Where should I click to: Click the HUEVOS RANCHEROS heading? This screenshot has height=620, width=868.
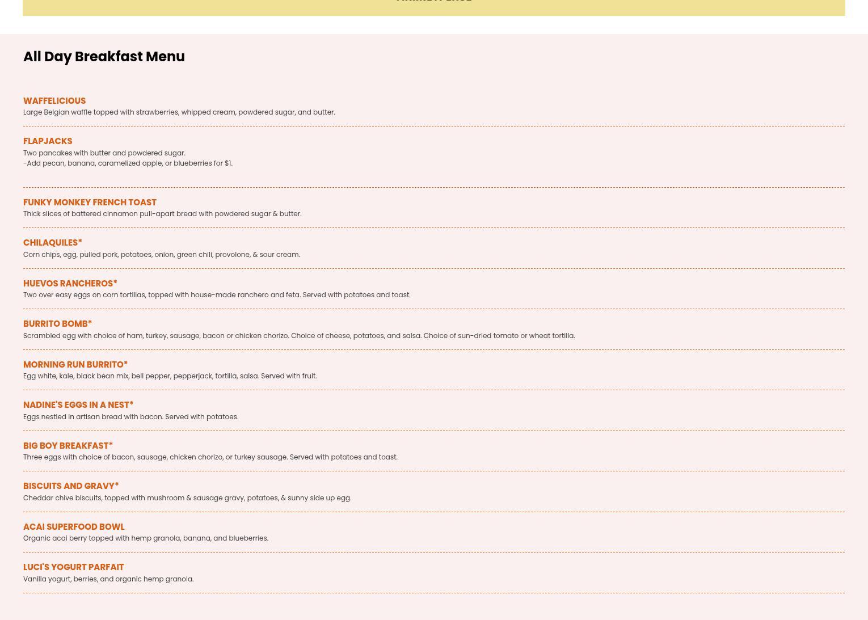coord(70,284)
